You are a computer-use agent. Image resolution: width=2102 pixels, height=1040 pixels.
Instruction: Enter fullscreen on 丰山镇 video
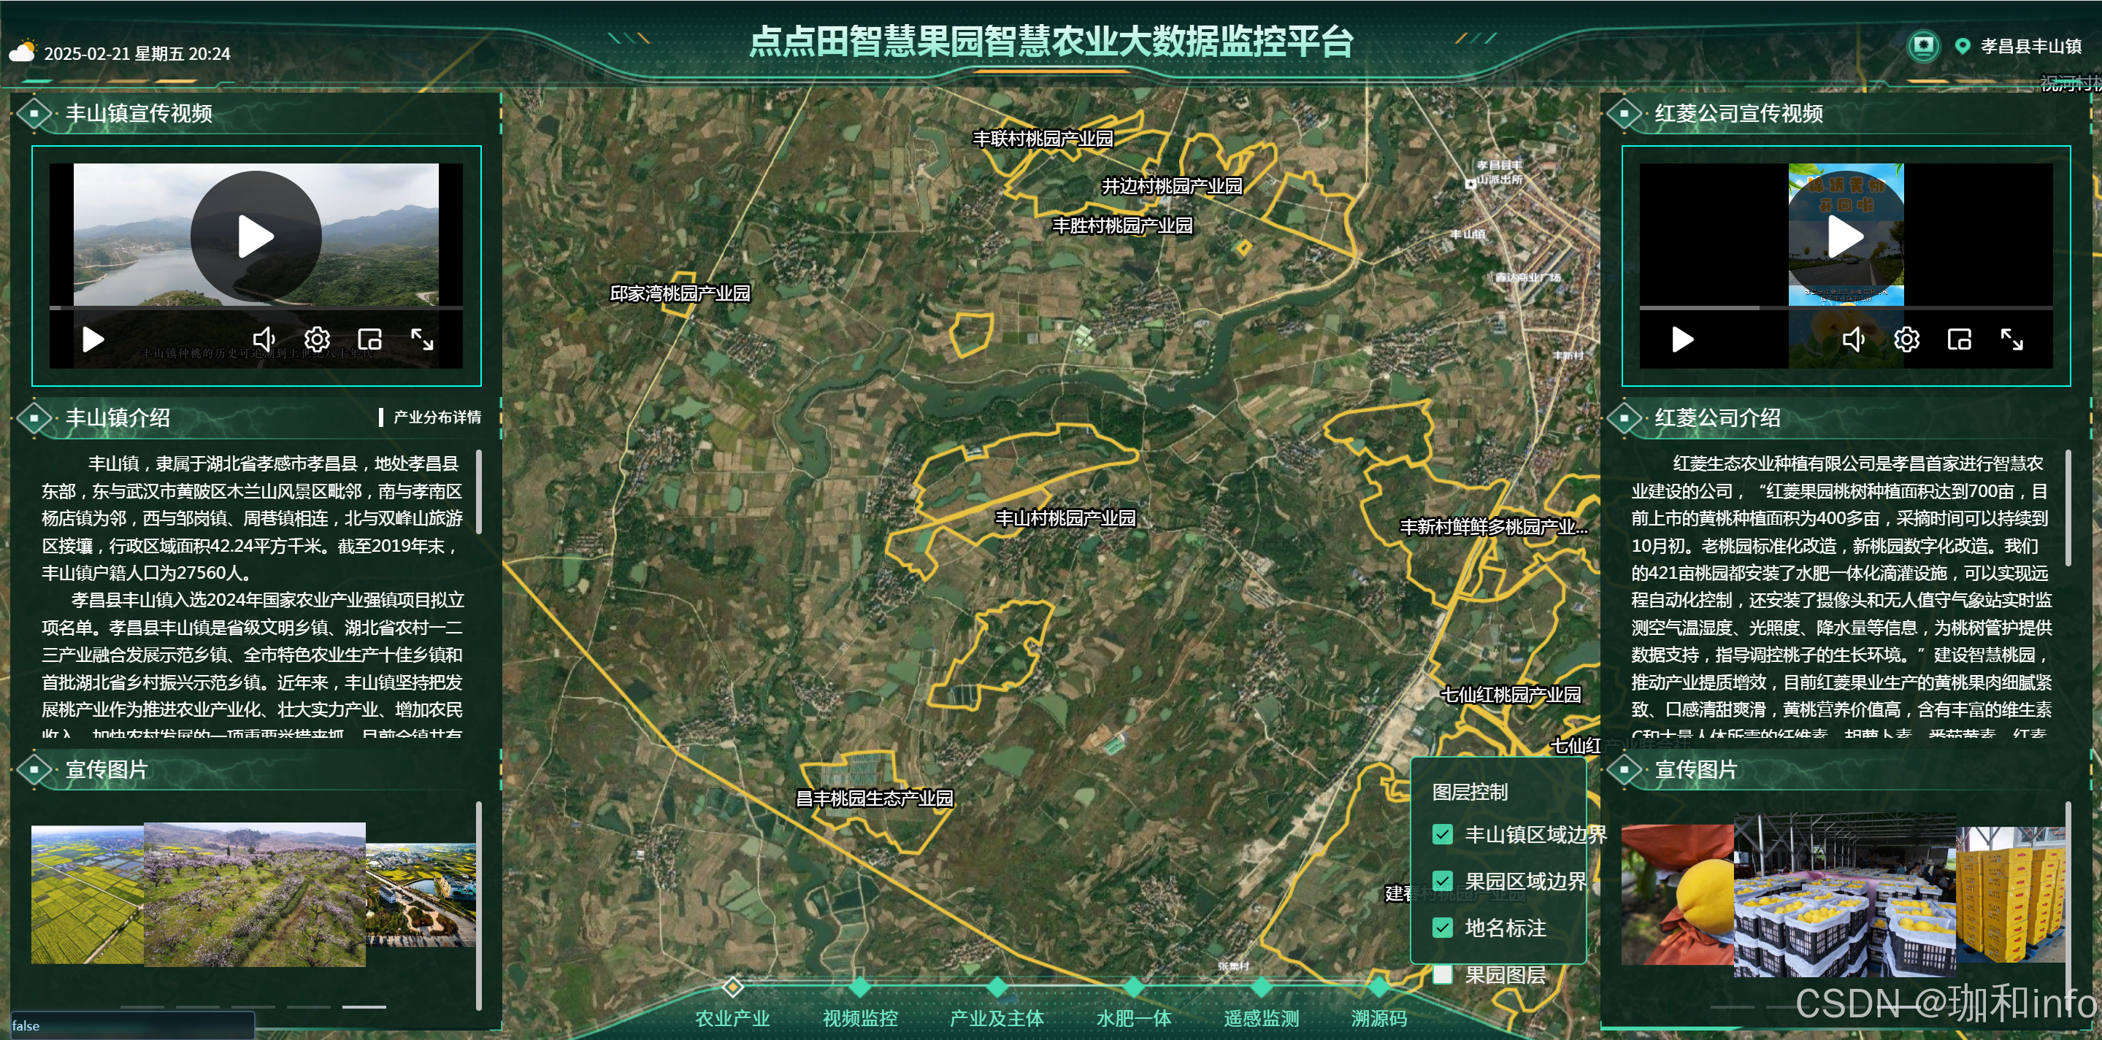[422, 339]
